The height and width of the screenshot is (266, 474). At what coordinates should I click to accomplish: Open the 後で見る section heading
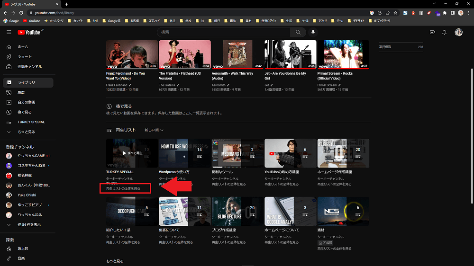click(124, 106)
